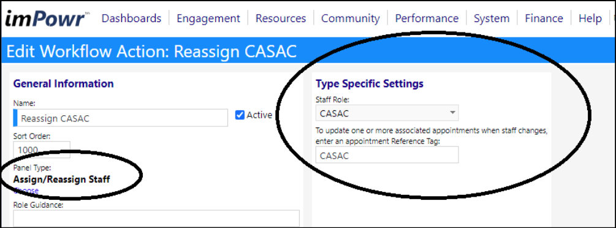Open the Performance menu
The height and width of the screenshot is (228, 616).
(x=427, y=18)
